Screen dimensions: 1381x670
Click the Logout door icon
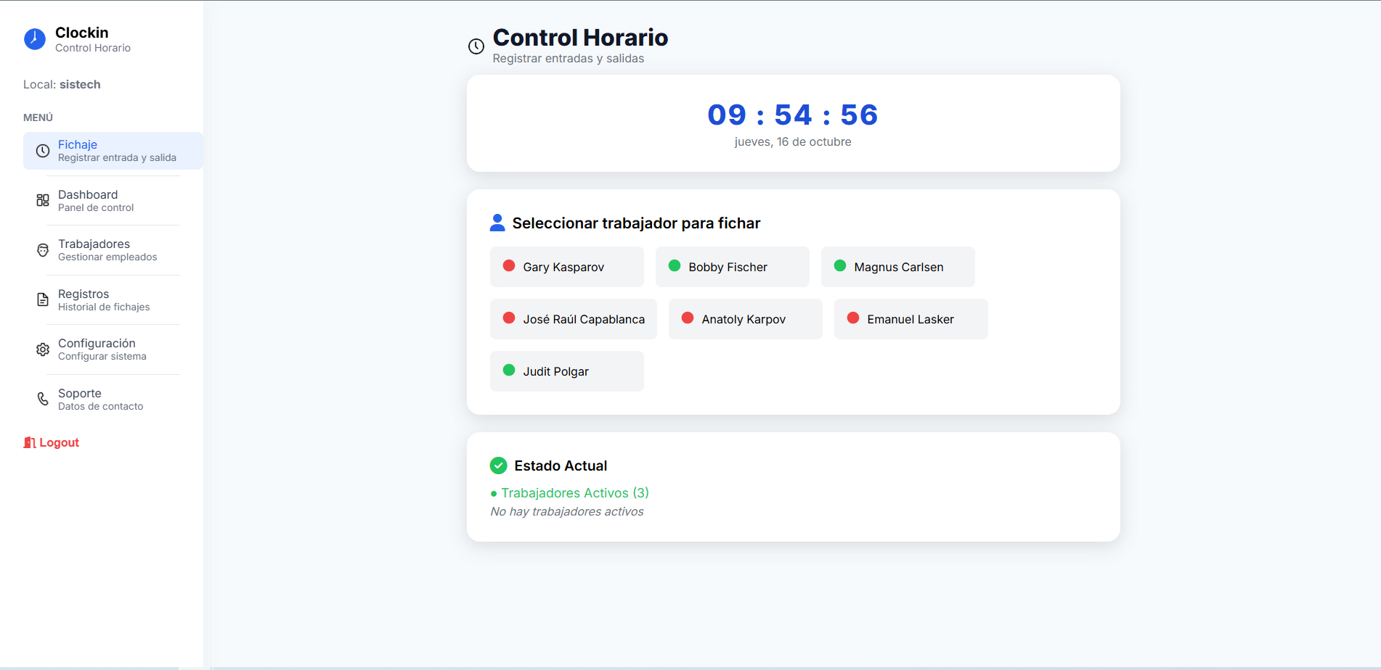[30, 442]
